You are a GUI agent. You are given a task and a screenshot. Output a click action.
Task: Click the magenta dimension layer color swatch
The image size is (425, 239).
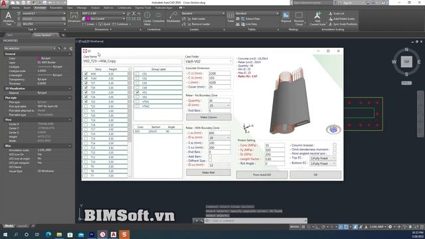click(x=88, y=19)
